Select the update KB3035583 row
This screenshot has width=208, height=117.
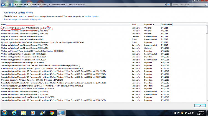(87, 45)
